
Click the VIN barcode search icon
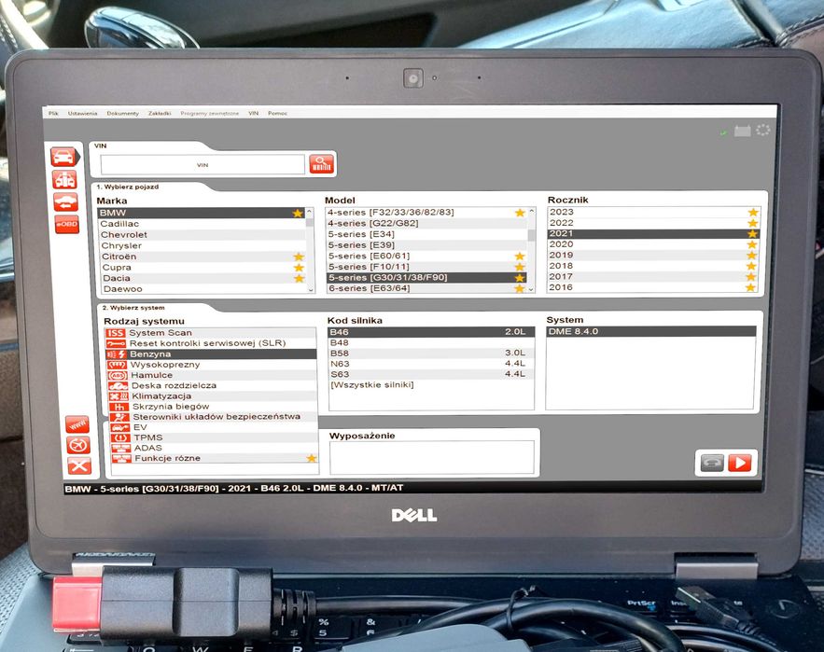coord(321,164)
